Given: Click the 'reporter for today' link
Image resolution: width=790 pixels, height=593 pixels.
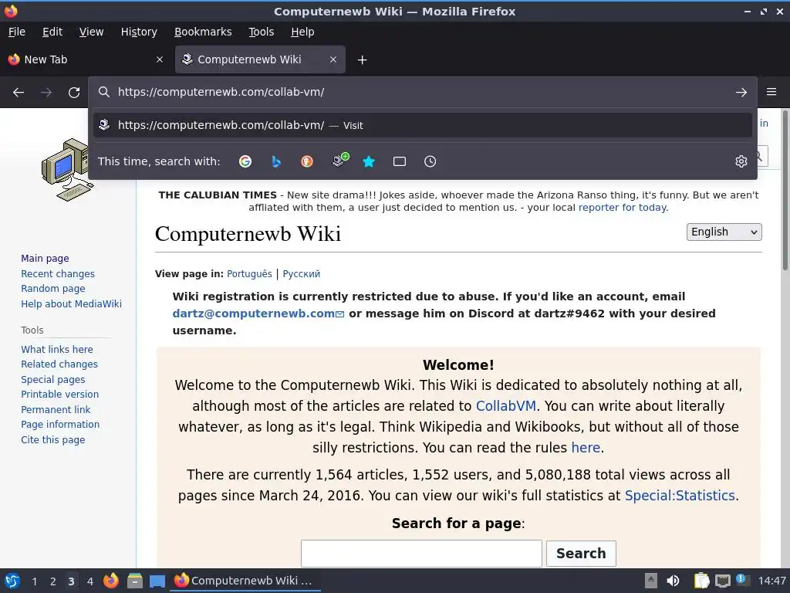Looking at the screenshot, I should click(x=623, y=208).
